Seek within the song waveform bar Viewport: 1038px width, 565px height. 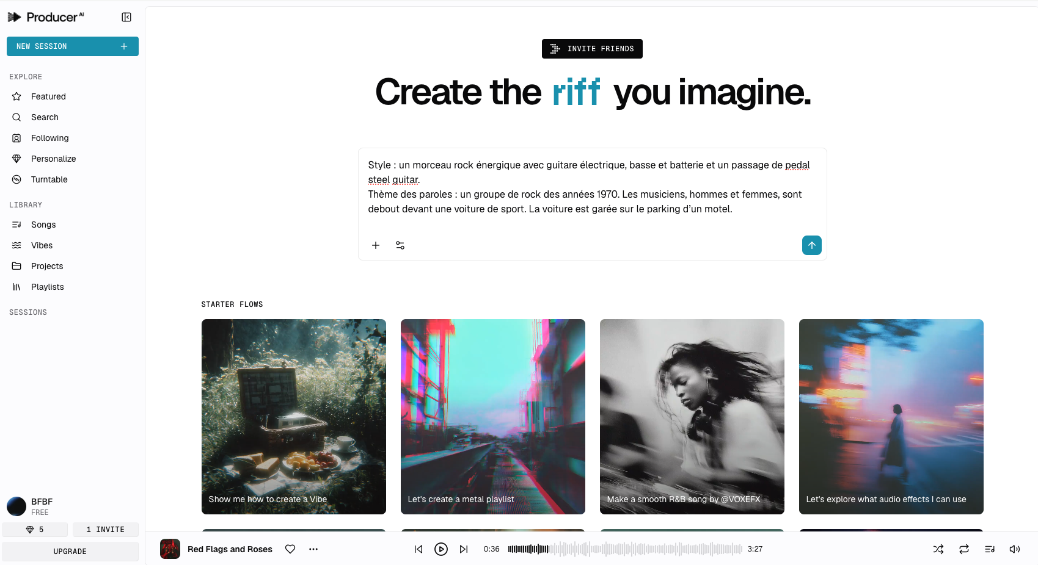tap(624, 549)
